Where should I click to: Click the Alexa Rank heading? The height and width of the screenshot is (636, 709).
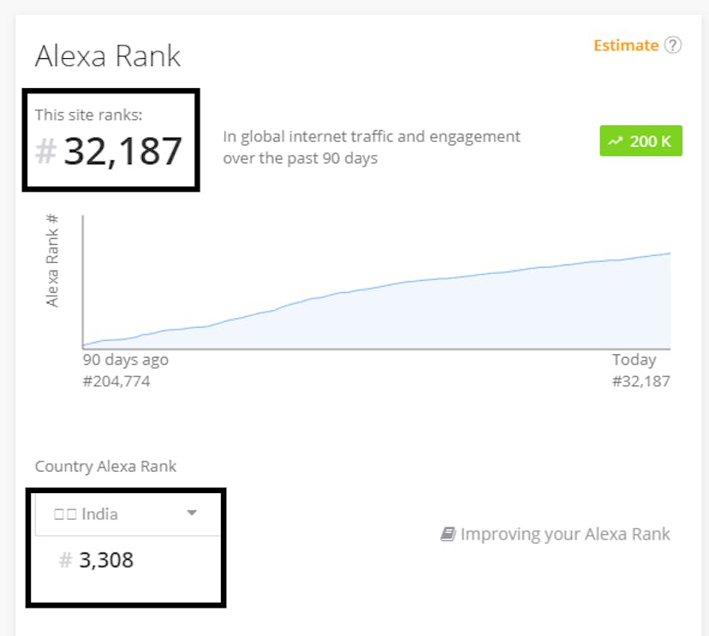(x=108, y=56)
